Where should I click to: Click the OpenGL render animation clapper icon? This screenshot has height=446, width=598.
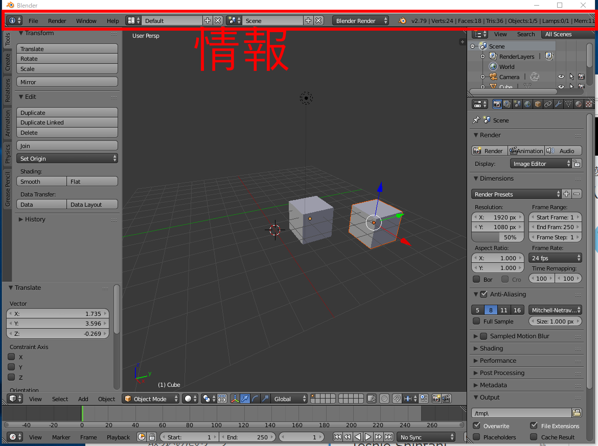(x=446, y=399)
